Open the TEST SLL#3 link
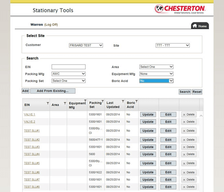The image size is (224, 192). pos(32,147)
